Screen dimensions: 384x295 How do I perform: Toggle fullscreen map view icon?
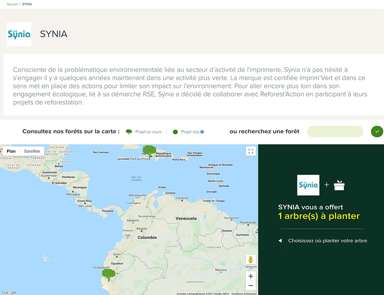tap(251, 151)
